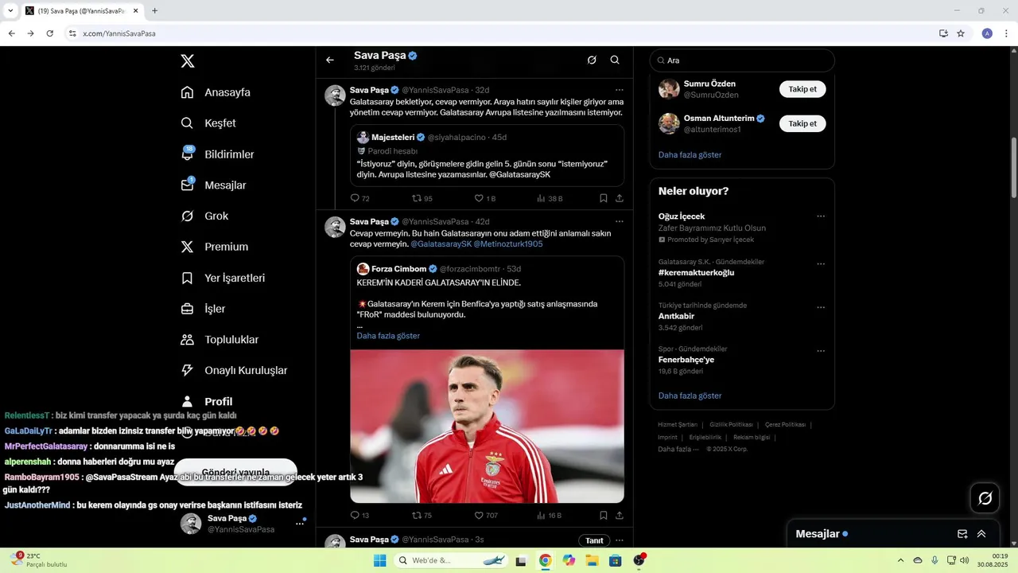Bookmark this page with the star icon
1018x573 pixels.
(x=961, y=33)
